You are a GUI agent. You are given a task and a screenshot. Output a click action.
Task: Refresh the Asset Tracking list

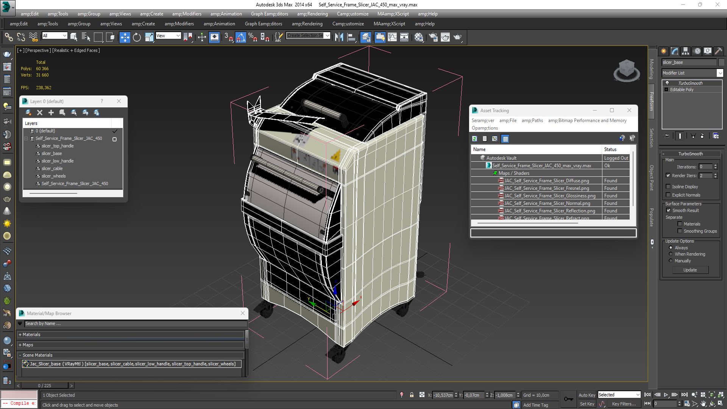474,139
